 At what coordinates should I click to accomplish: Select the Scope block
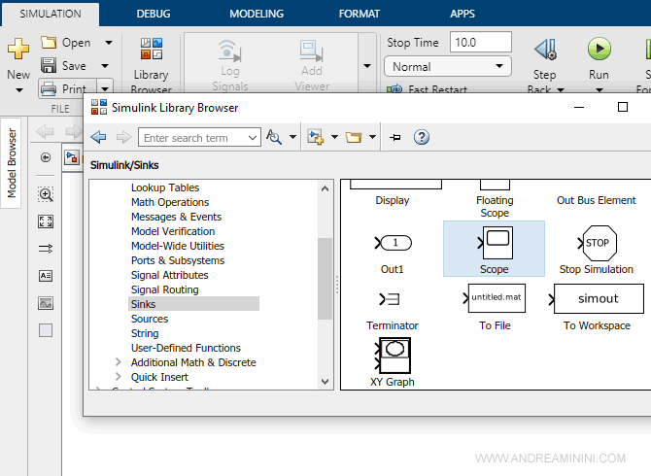(x=494, y=249)
